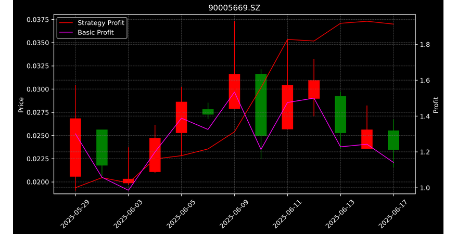457x234 pixels.
Task: Click the small red candlestick body for 2025-06-03
Action: tap(128, 181)
